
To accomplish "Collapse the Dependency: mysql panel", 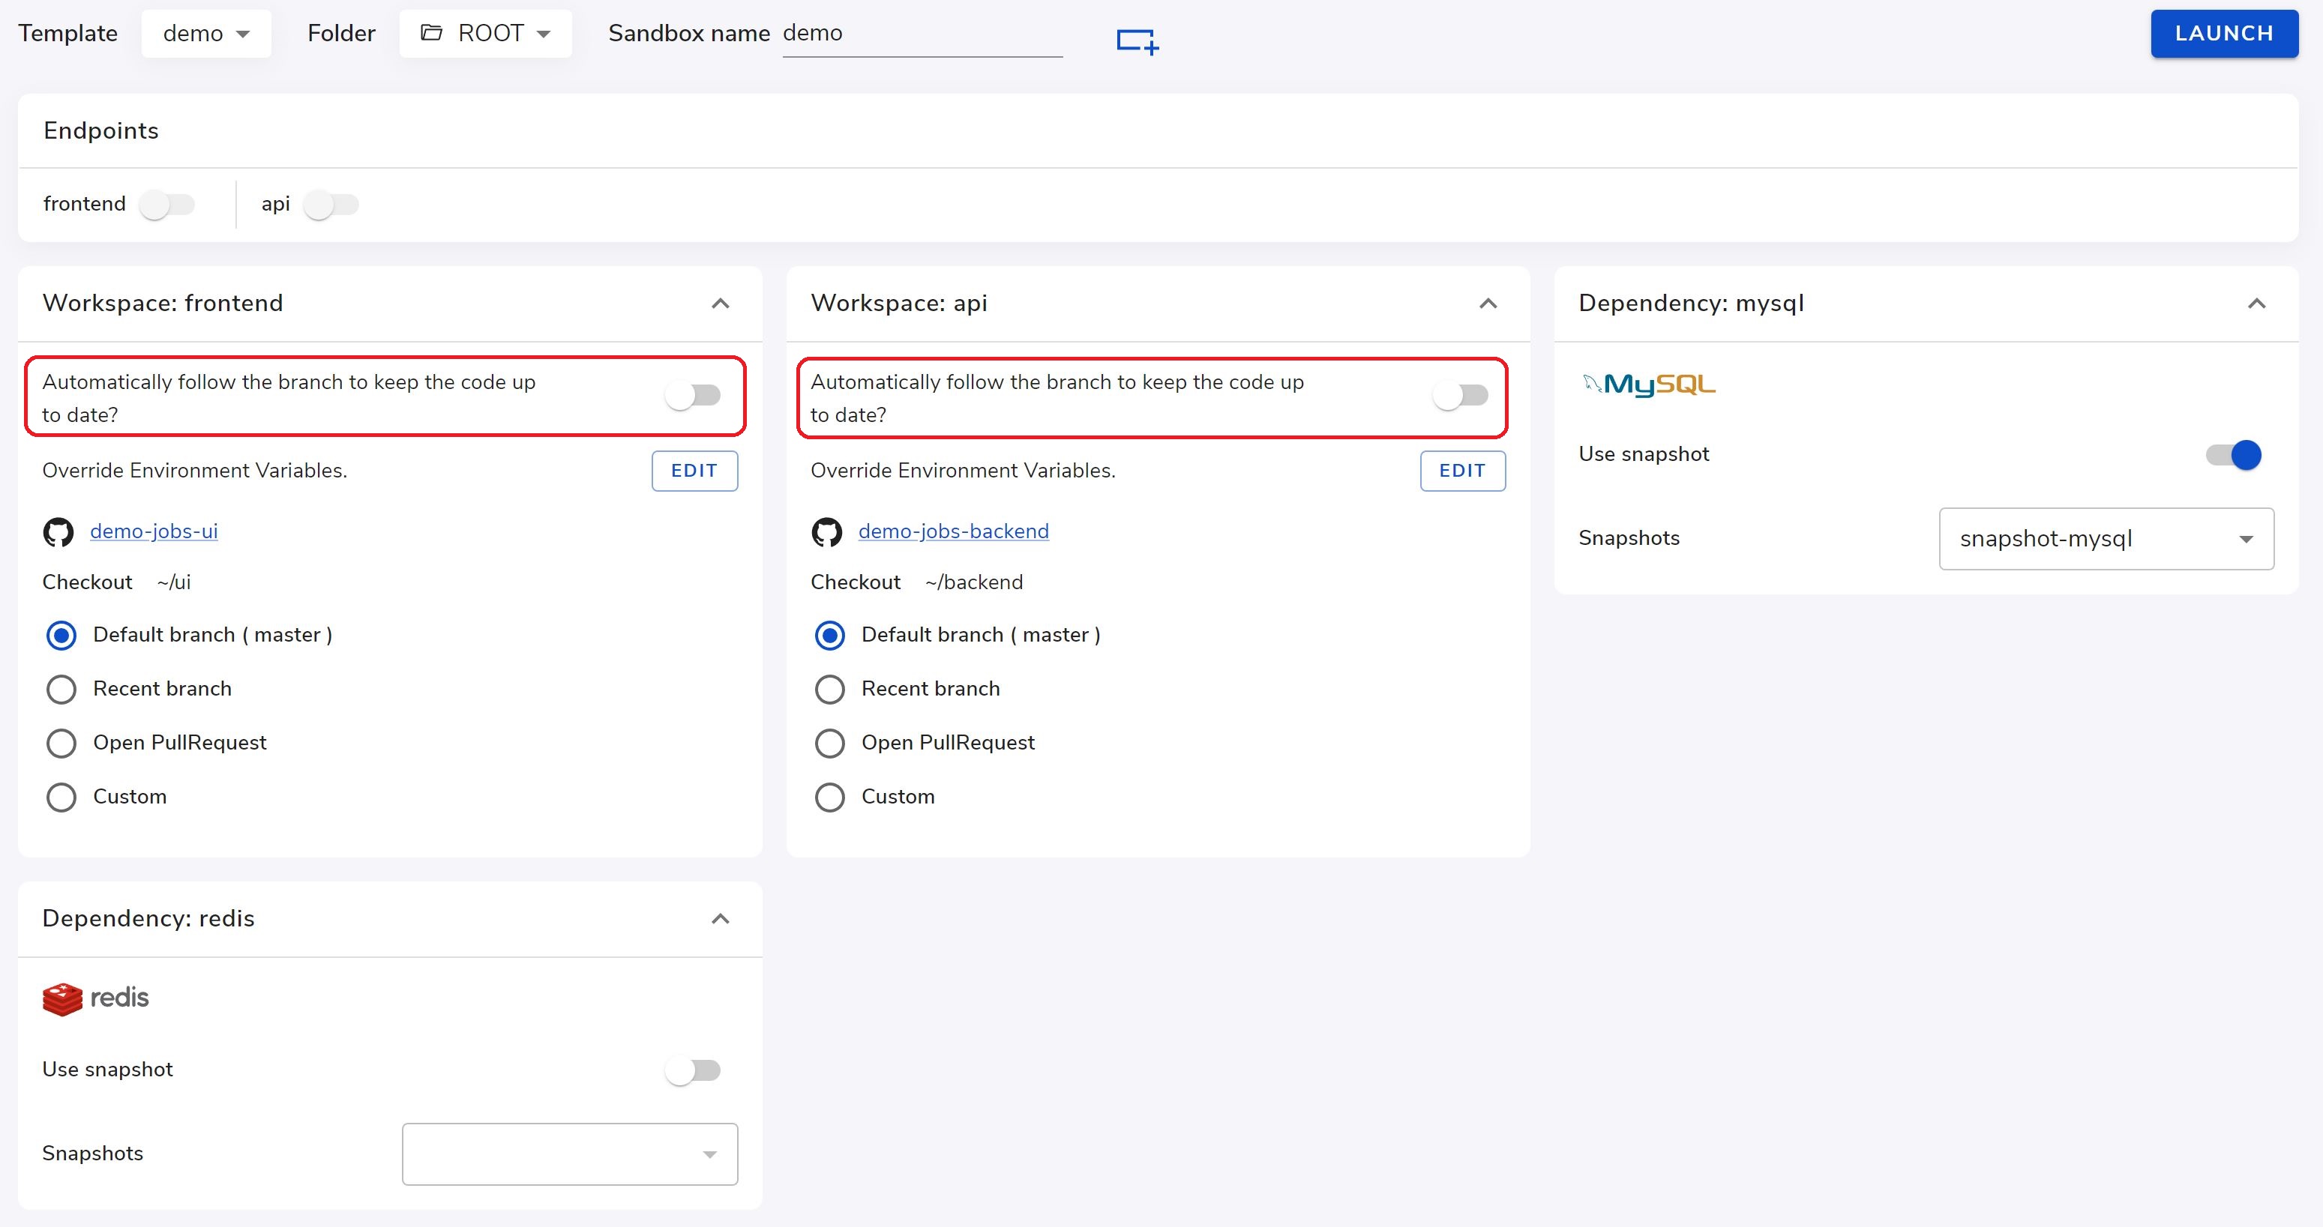I will coord(2256,304).
